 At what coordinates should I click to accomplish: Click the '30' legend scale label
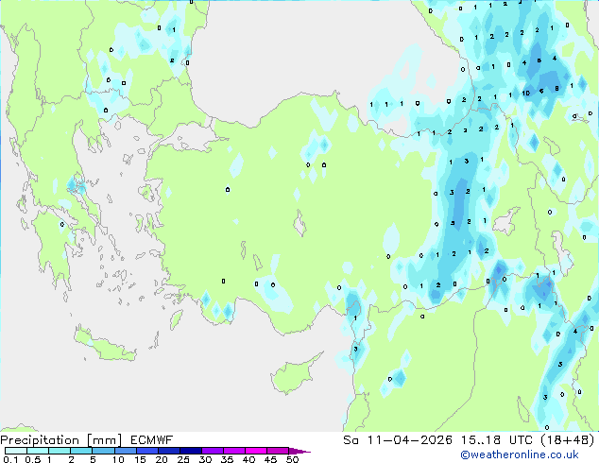(205, 459)
